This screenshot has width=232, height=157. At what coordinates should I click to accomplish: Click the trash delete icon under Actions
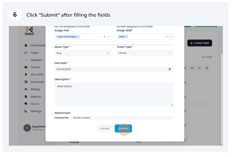click(207, 68)
